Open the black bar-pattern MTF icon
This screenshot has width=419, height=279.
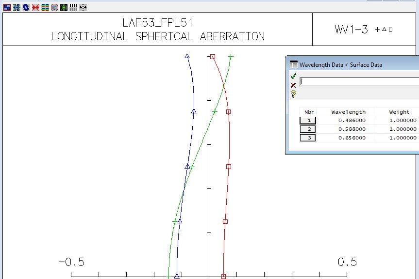pyautogui.click(x=73, y=7)
